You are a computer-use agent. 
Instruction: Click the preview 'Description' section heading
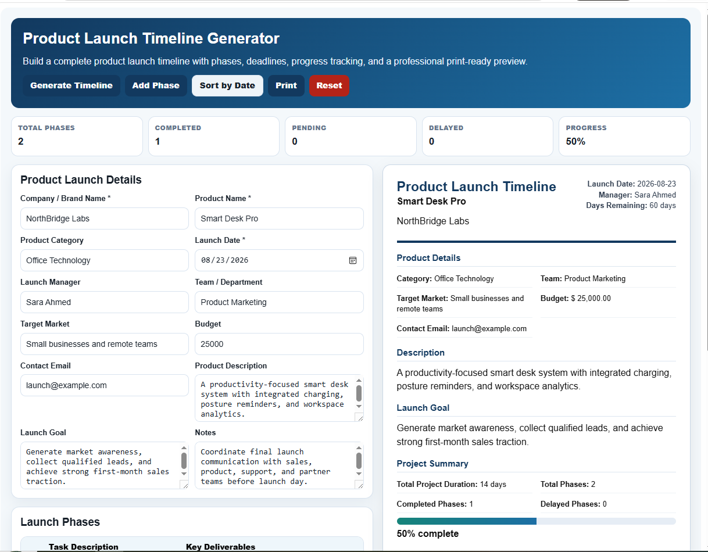click(420, 352)
